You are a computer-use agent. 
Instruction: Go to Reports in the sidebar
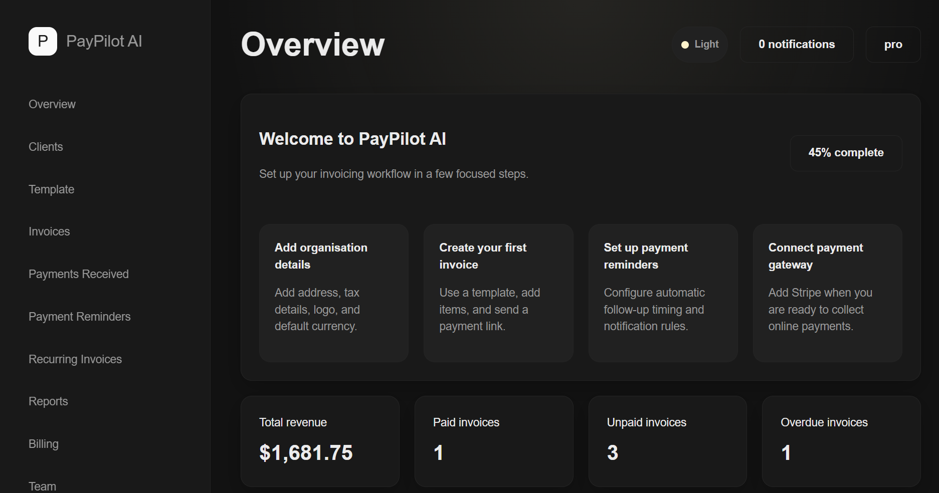point(48,401)
